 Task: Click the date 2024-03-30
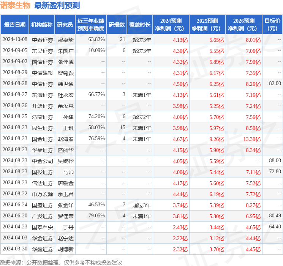pos(15,249)
